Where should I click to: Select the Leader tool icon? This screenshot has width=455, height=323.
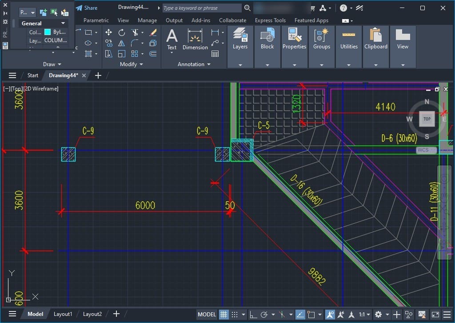(215, 43)
